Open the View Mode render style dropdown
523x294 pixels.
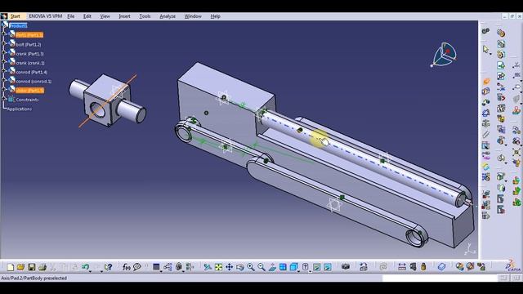click(x=311, y=271)
